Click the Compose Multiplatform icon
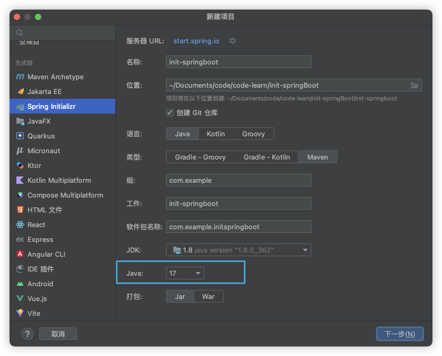The width and height of the screenshot is (442, 356). (x=20, y=195)
